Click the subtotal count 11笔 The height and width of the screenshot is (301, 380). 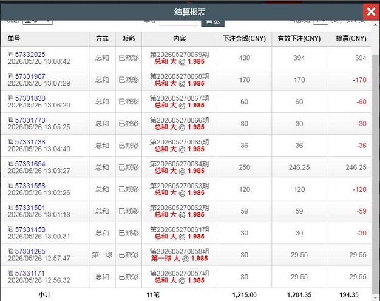click(x=153, y=295)
